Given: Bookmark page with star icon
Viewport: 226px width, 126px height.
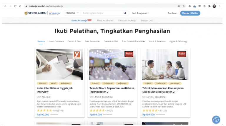Looking at the screenshot, I should pyautogui.click(x=184, y=6).
